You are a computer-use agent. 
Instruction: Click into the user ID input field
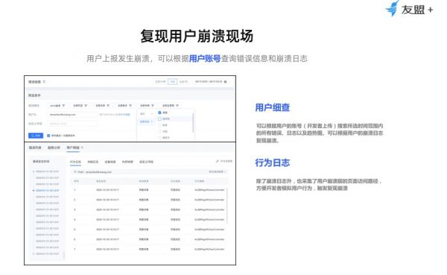tap(72, 115)
